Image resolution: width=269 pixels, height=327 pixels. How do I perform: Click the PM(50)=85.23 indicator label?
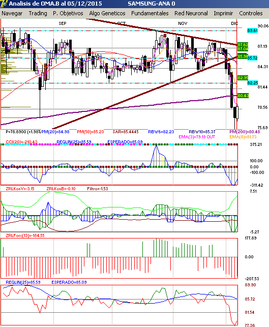[x=91, y=132]
